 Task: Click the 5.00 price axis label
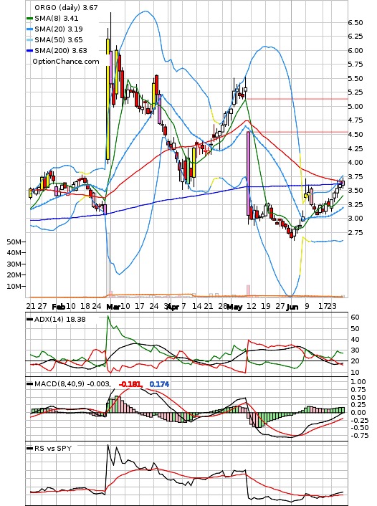tap(355, 107)
